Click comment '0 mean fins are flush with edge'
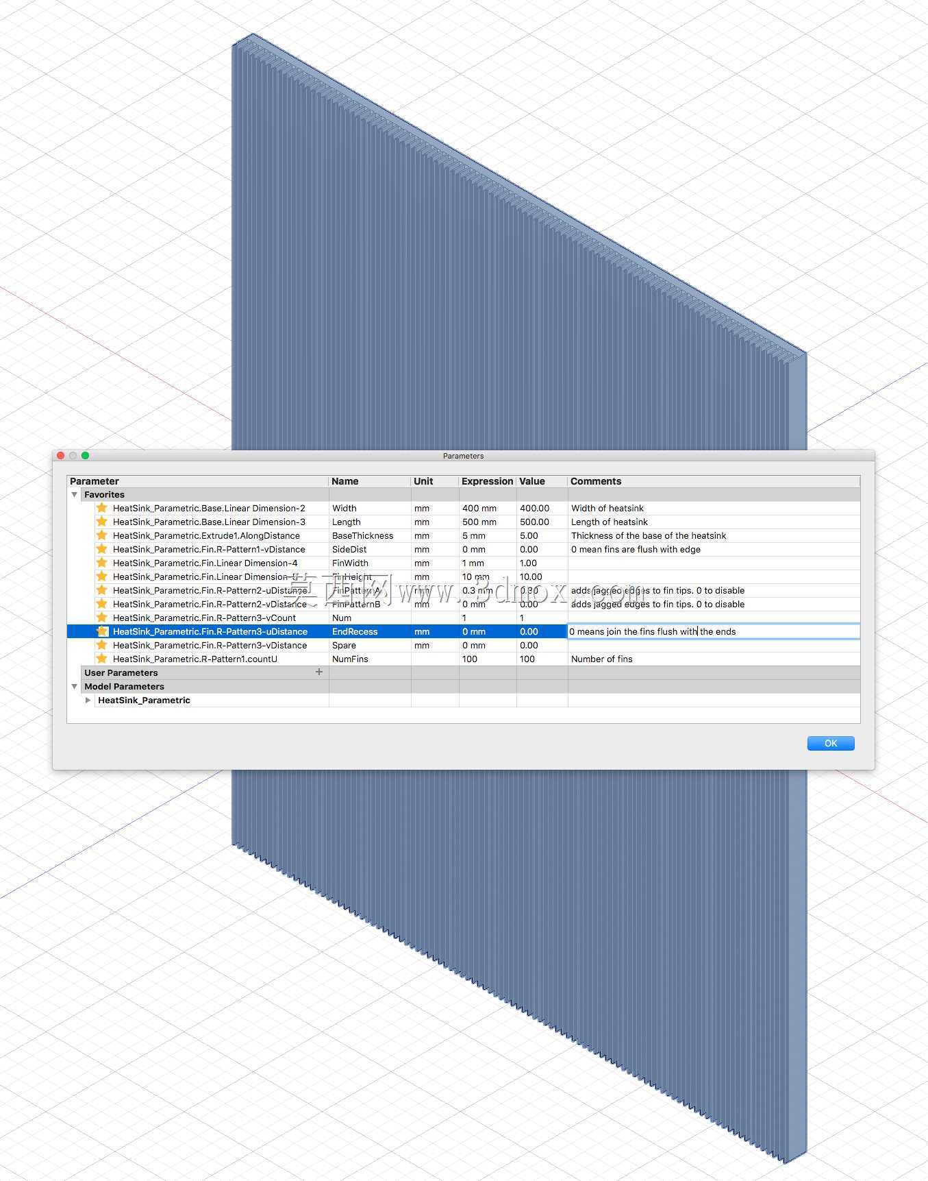The height and width of the screenshot is (1181, 928). (636, 549)
